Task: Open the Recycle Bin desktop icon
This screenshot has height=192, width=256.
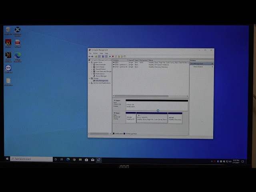Action: [8, 31]
